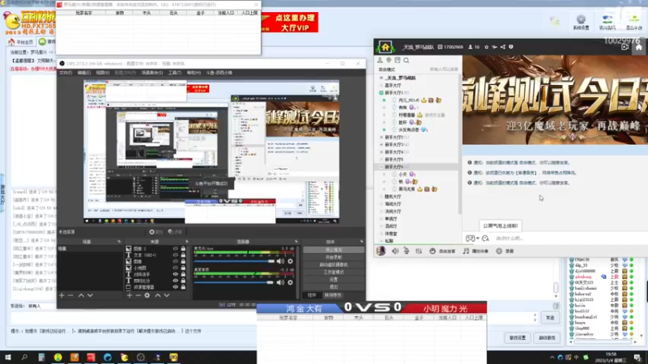648x364 pixels.
Task: Click the speaker icon in voice chat bottom bar
Action: (x=395, y=251)
